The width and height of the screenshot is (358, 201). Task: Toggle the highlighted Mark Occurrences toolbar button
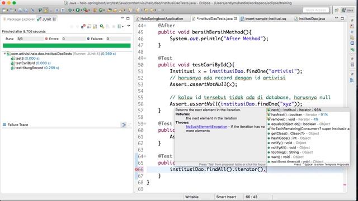pos(46,10)
